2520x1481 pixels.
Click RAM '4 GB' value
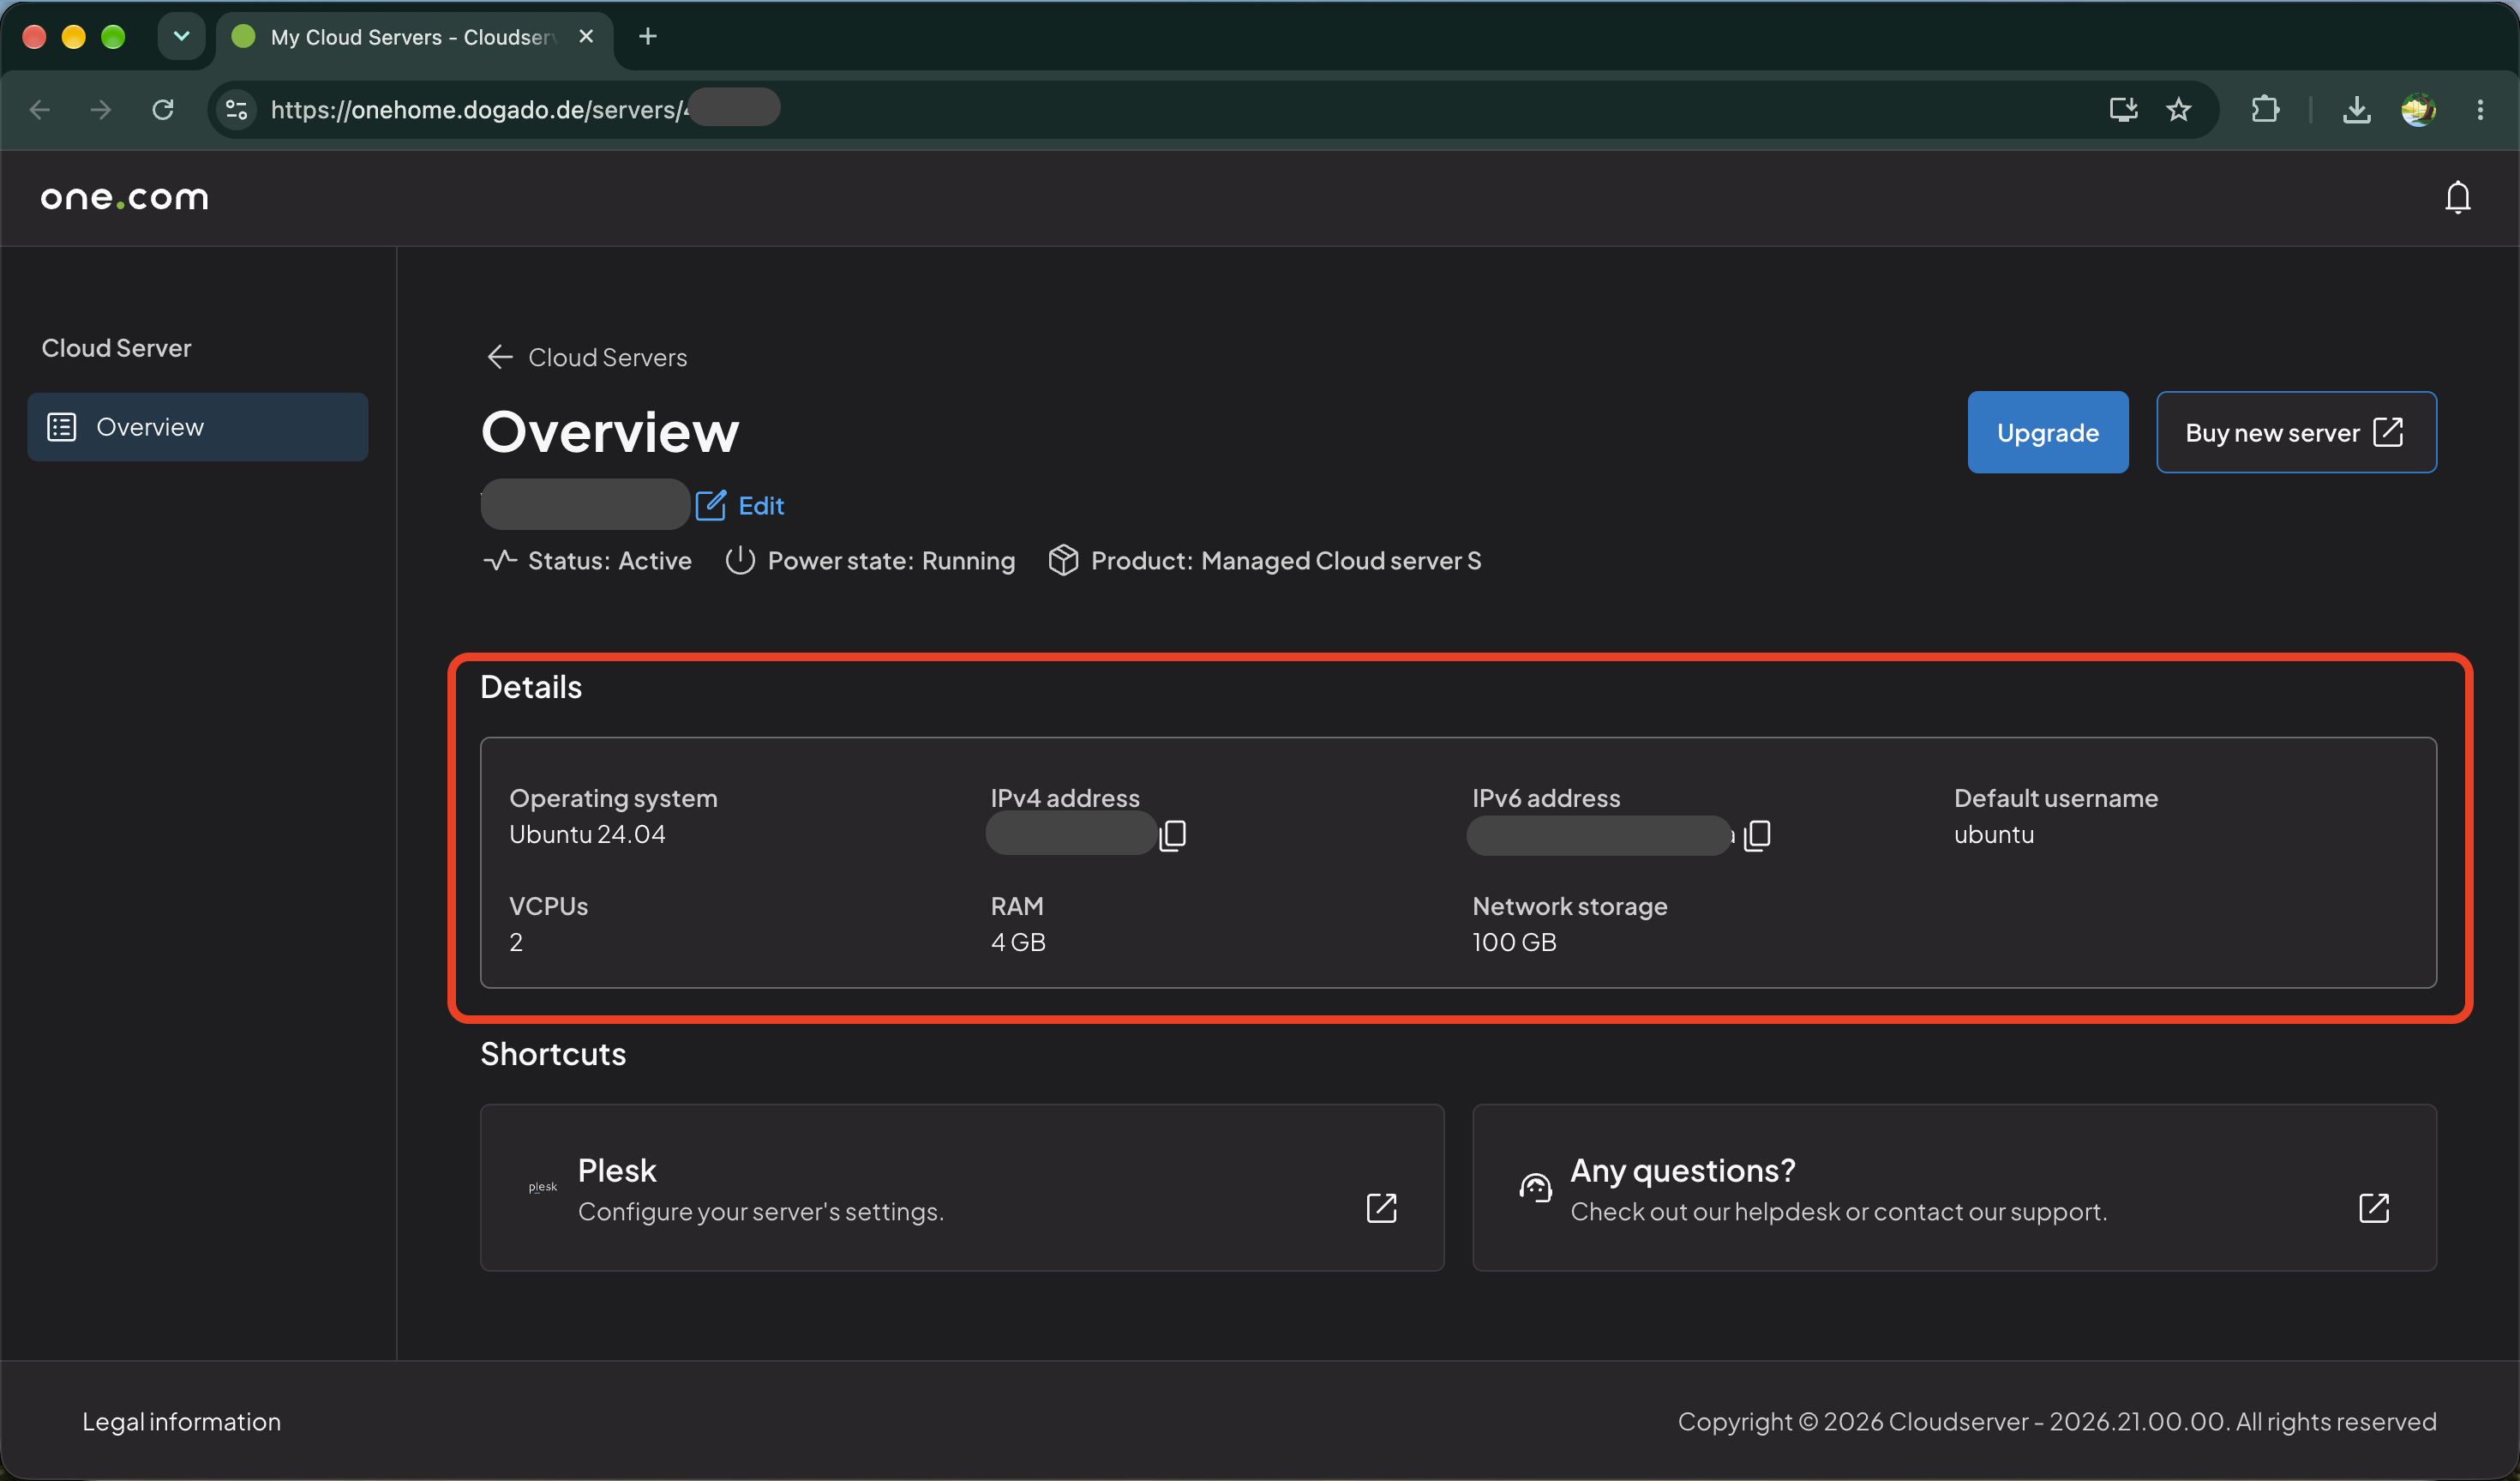coord(1017,942)
